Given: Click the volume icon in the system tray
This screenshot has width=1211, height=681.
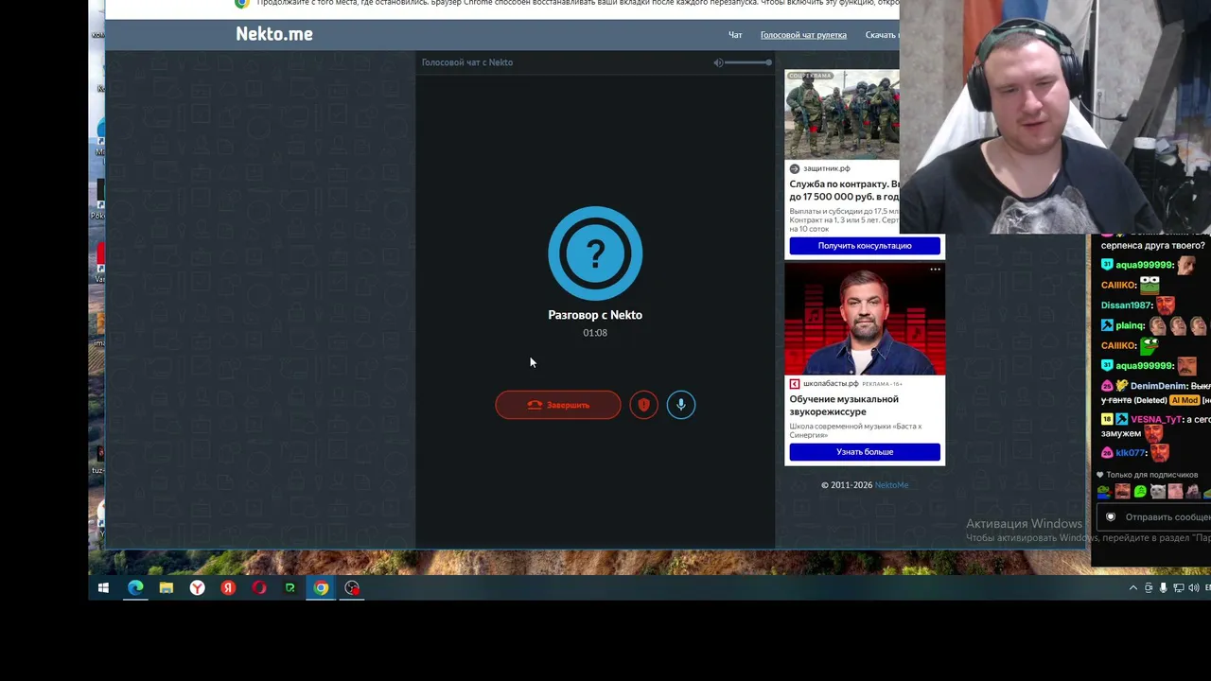Looking at the screenshot, I should (1194, 588).
